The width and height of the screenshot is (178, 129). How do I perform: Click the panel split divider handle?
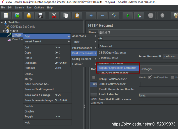tap(85, 106)
